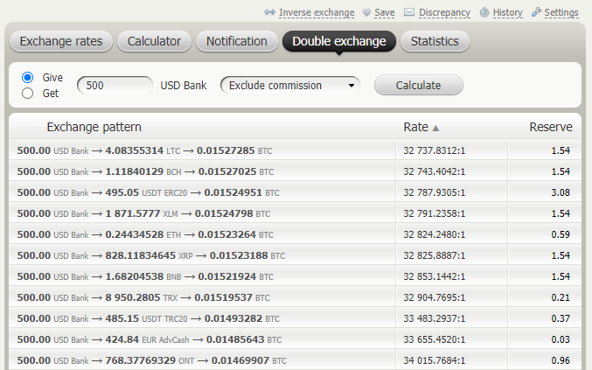Screen dimensions: 592x370
Task: Click the Rate column sort arrow
Action: 435,128
